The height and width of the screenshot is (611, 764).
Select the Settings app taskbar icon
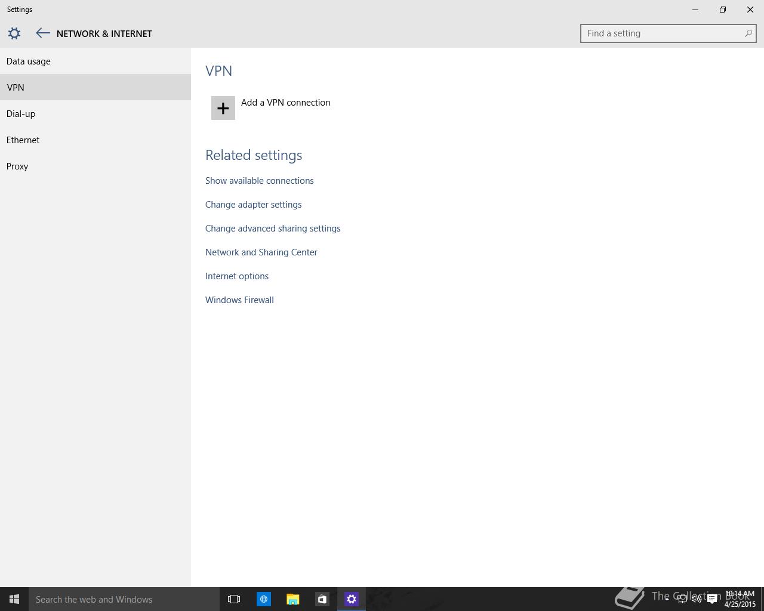tap(352, 599)
